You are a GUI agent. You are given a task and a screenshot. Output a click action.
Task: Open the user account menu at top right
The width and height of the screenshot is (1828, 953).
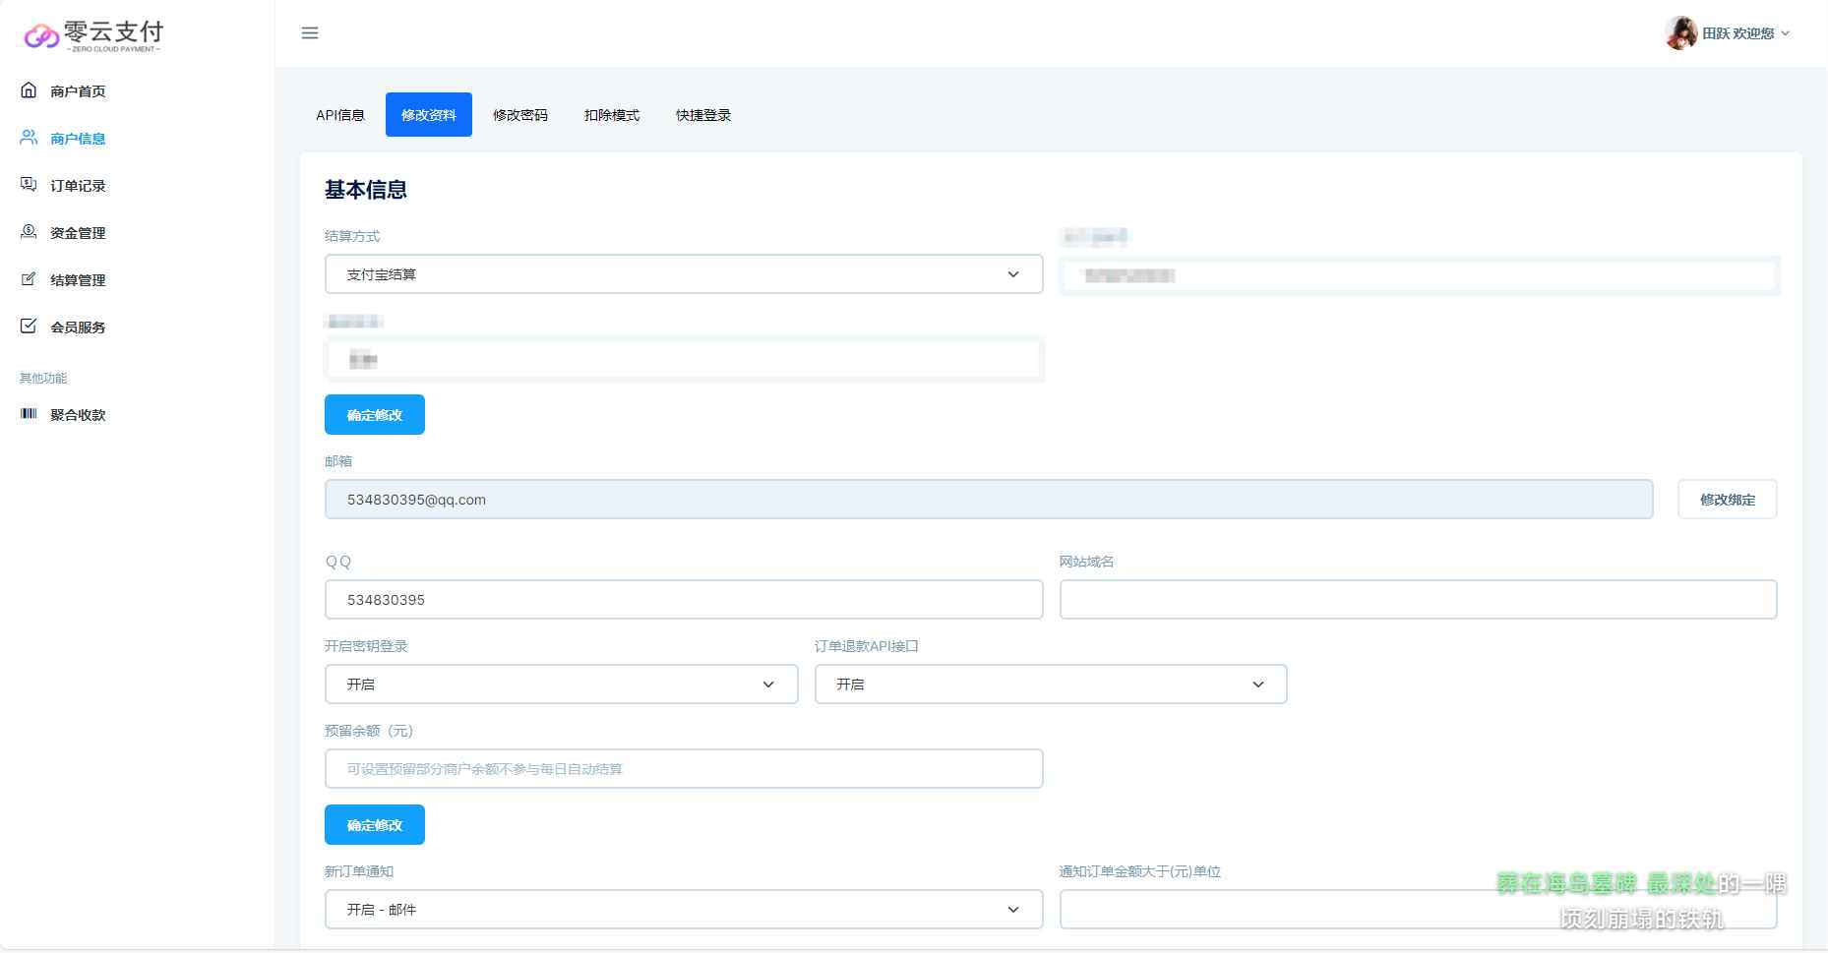tap(1729, 33)
